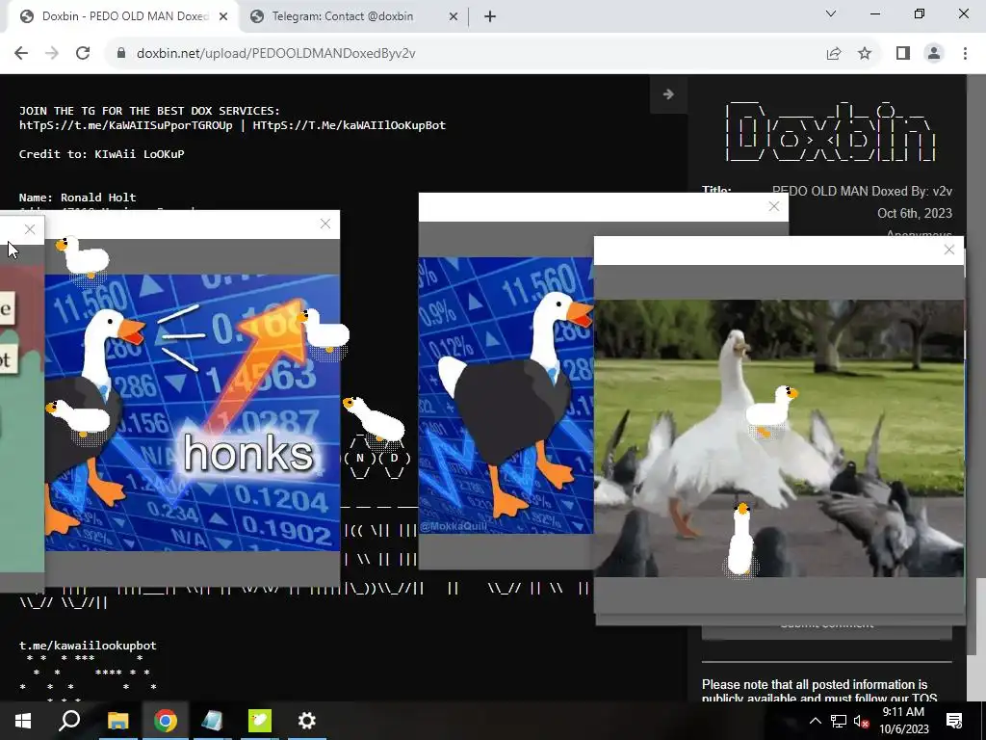
Task: Close the partially hidden leftmost popup
Action: tap(30, 229)
